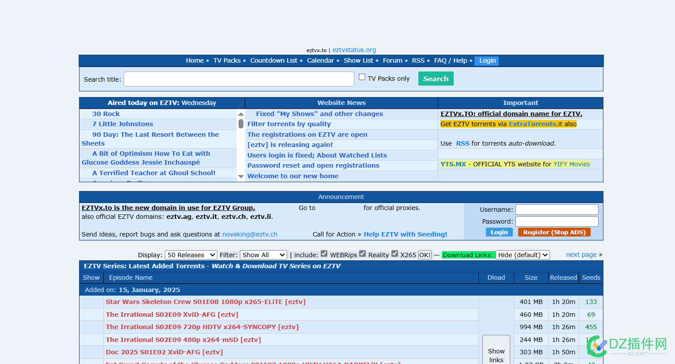Screen dimensions: 675x364
Task: Open Filter torrents by quality news
Action: (x=289, y=124)
